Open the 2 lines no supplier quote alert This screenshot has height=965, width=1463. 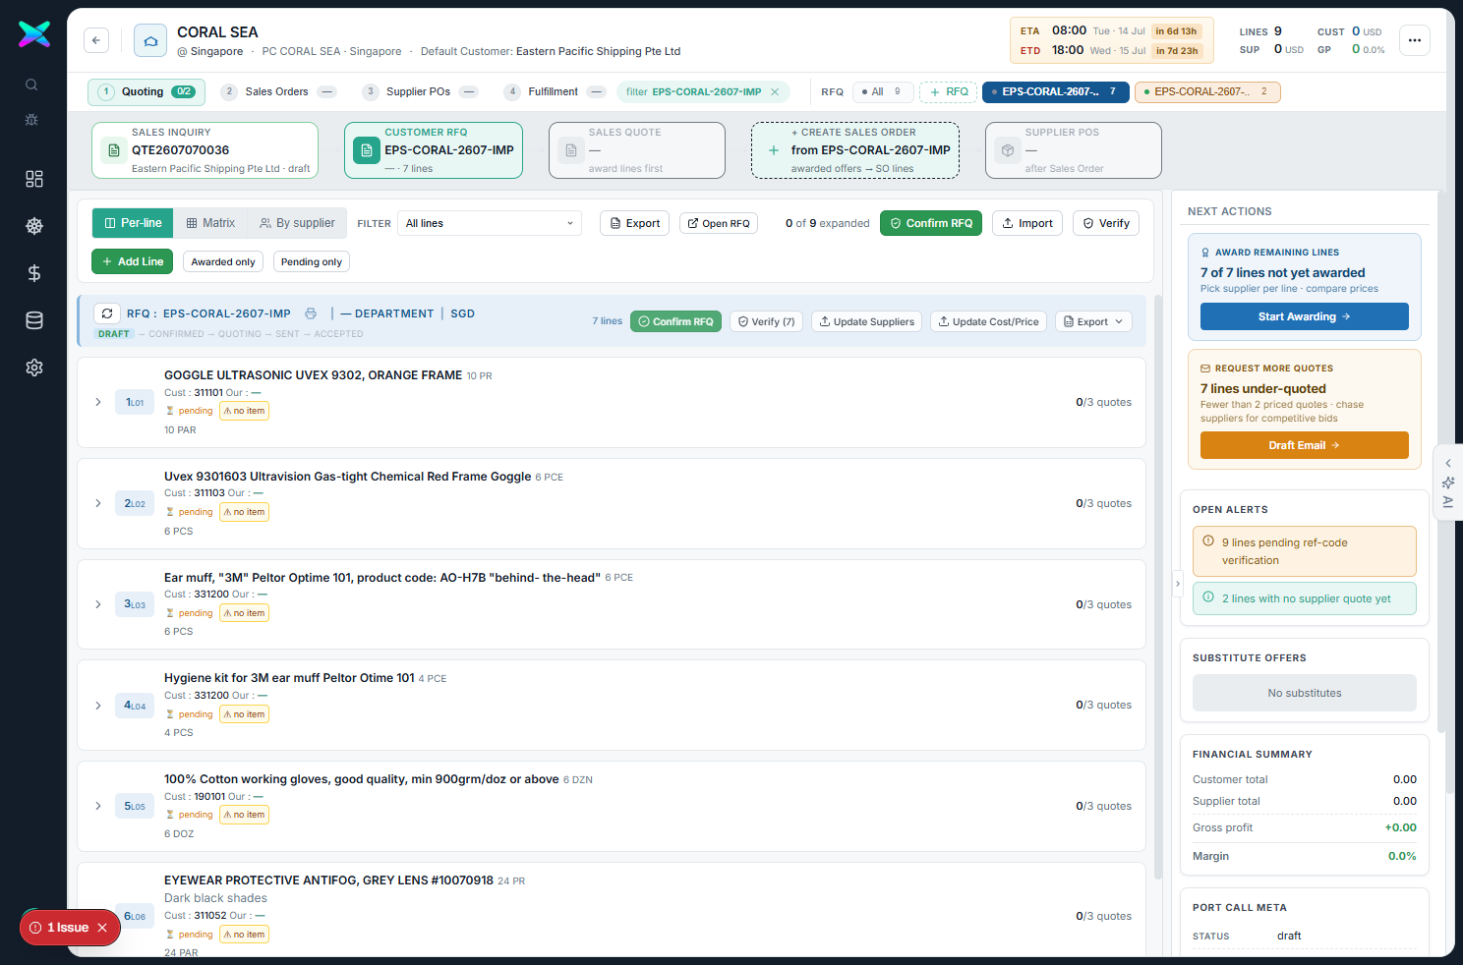click(1305, 598)
